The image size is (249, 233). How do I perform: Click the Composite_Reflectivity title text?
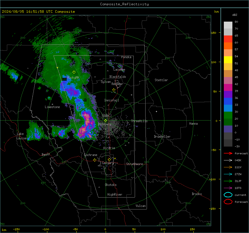tap(124, 4)
